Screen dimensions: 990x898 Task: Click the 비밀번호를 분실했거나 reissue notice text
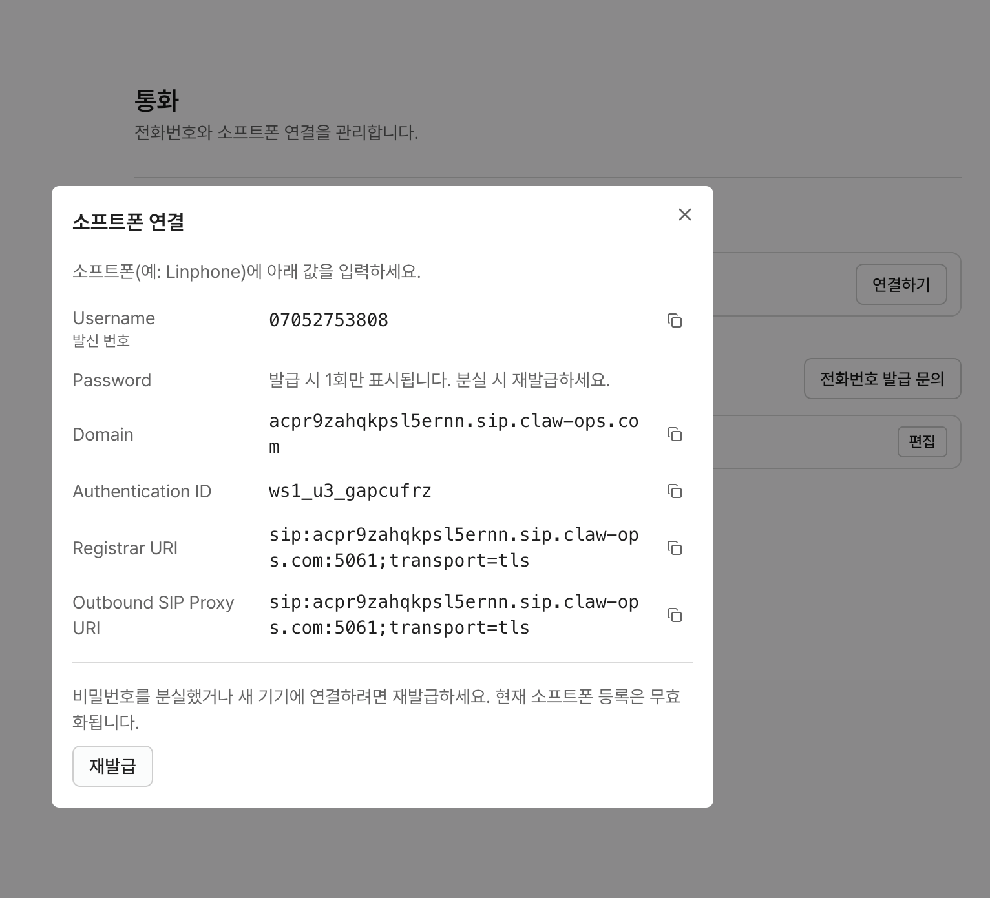377,709
